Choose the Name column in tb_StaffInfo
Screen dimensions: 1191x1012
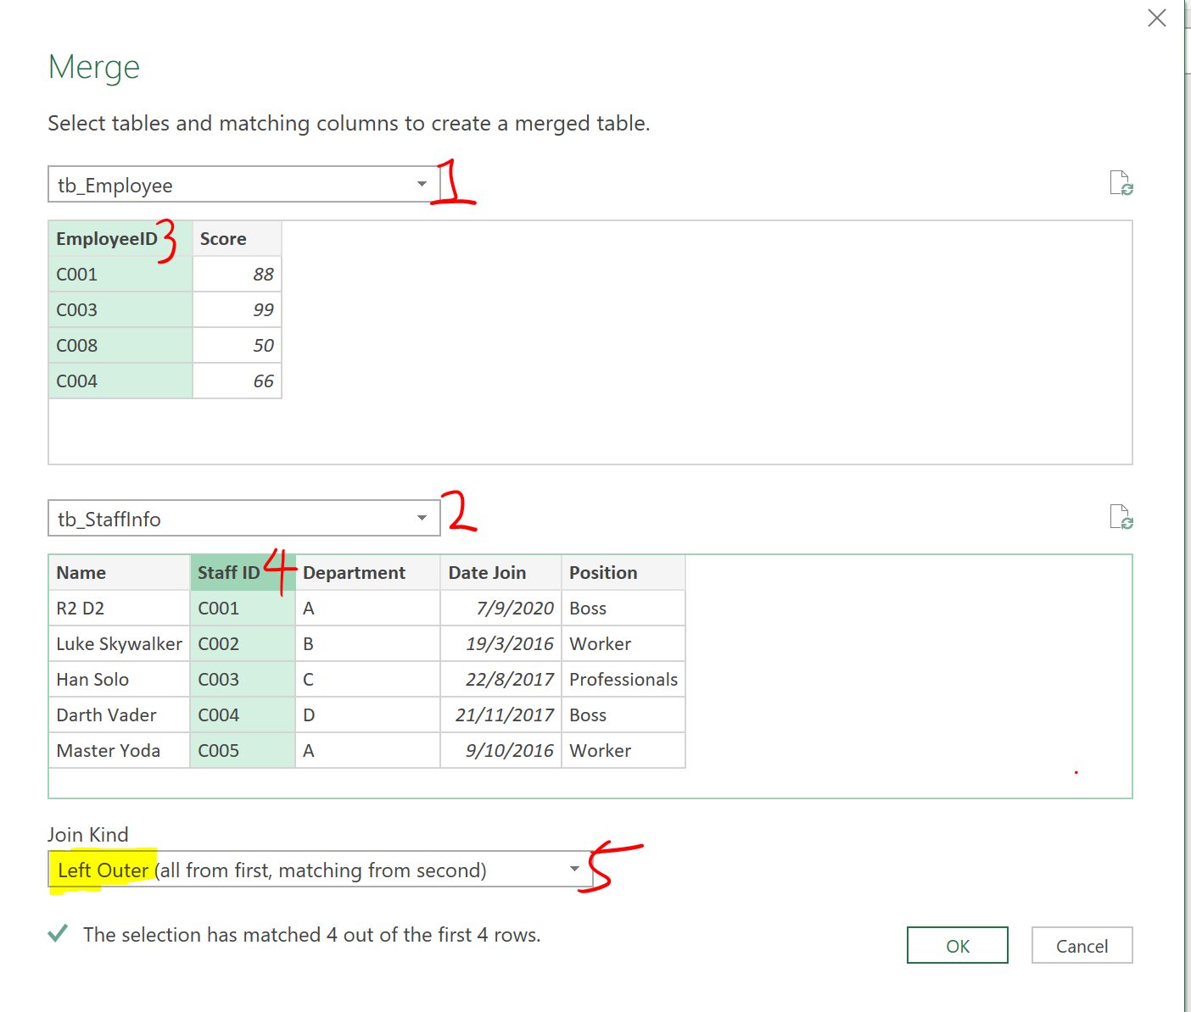pyautogui.click(x=81, y=573)
